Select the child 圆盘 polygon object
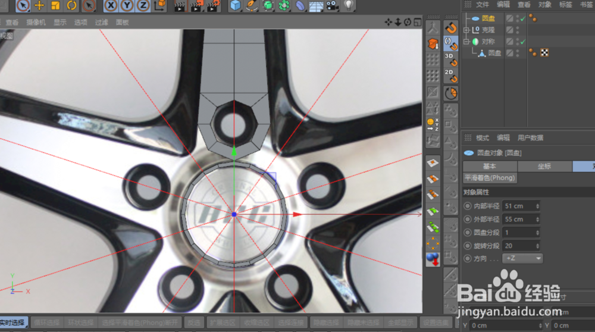595x332 pixels. (x=494, y=53)
